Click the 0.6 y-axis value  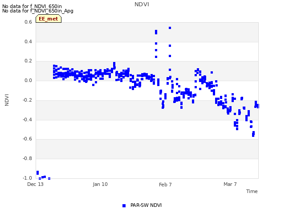point(28,22)
